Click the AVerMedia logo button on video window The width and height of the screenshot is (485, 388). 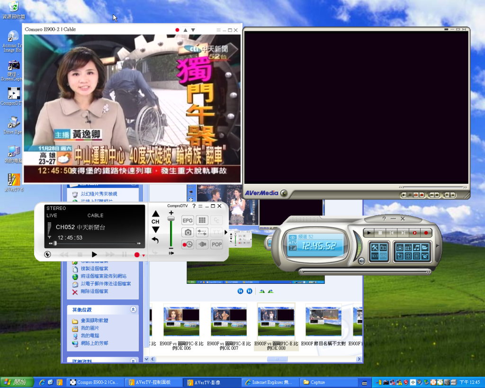284,193
